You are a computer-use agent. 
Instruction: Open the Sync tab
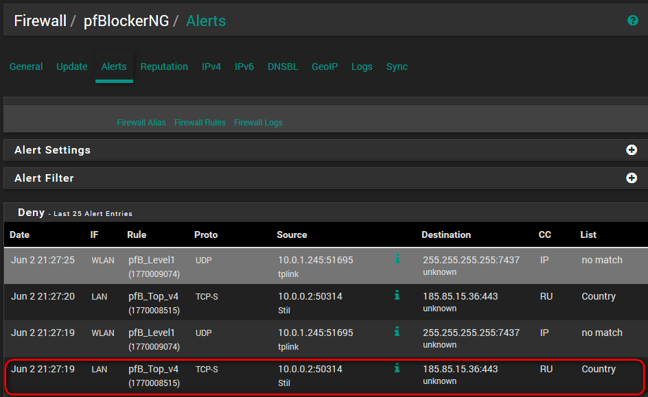pos(397,67)
